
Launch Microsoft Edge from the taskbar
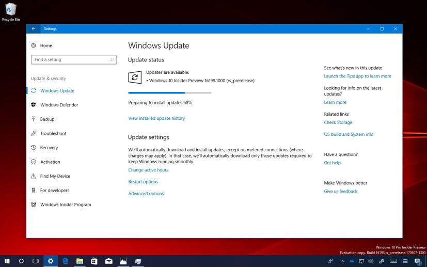tap(65, 261)
